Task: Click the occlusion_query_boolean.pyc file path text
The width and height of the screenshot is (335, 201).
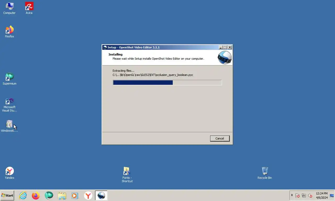Action: [153, 75]
